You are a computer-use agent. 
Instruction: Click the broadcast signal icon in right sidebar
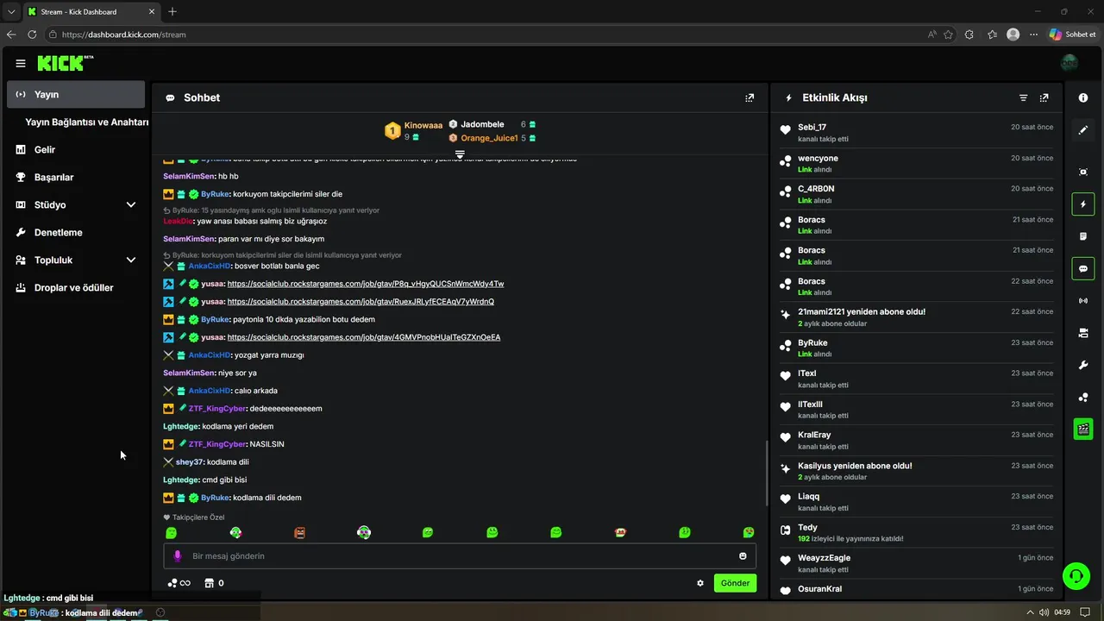[1083, 301]
